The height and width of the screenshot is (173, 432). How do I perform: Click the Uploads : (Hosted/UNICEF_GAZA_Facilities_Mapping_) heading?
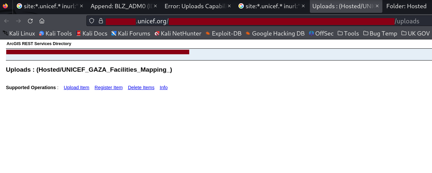[89, 70]
